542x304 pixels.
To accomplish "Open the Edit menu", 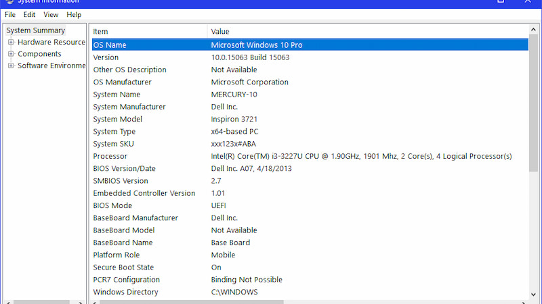I will [29, 14].
